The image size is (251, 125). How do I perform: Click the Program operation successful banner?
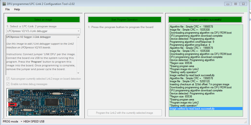tap(205, 19)
